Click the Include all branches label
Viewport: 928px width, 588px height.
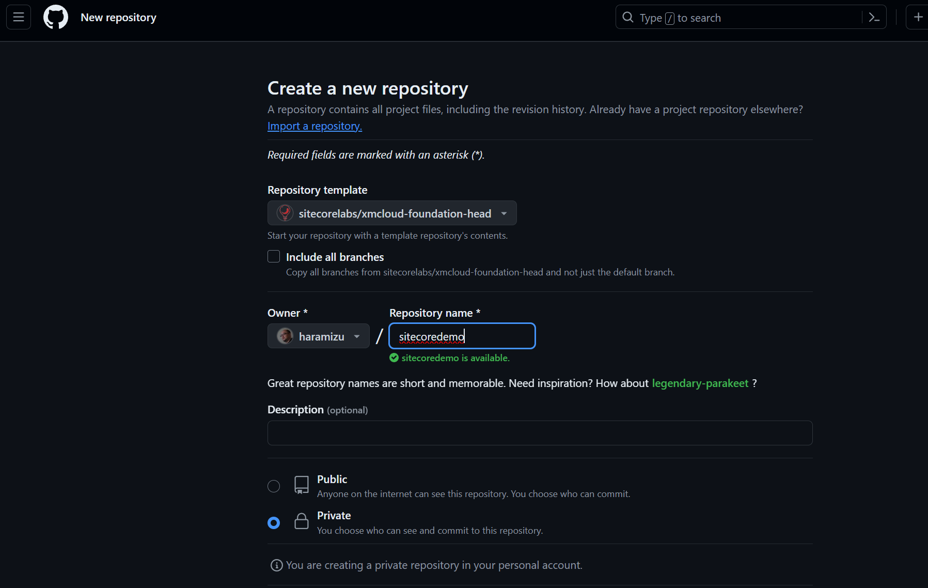(335, 257)
